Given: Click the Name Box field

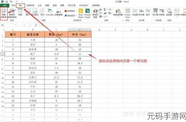Looking at the screenshot, I should pyautogui.click(x=8, y=25).
